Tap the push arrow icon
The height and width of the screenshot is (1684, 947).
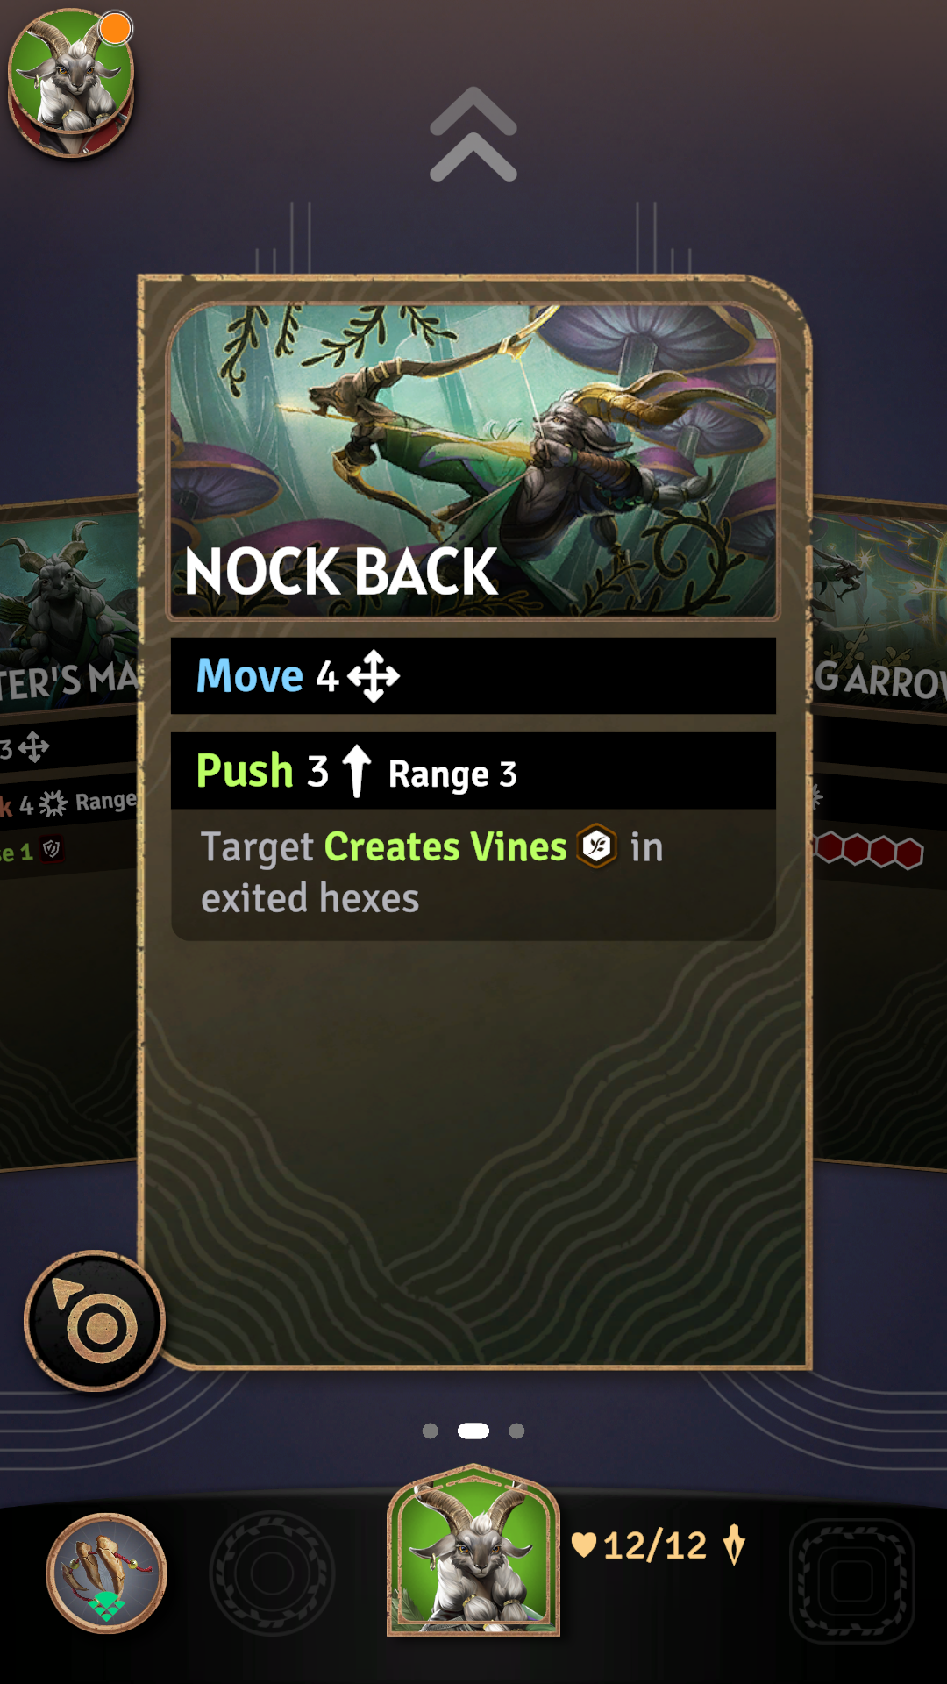[356, 770]
